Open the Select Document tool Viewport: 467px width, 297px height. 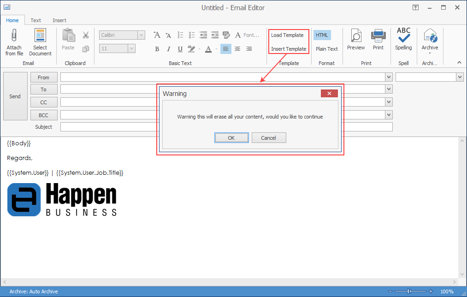[x=40, y=42]
